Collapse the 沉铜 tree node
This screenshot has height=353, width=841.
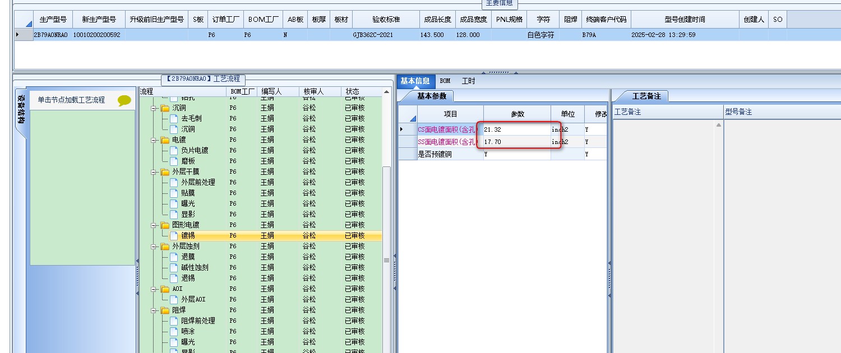click(x=154, y=108)
